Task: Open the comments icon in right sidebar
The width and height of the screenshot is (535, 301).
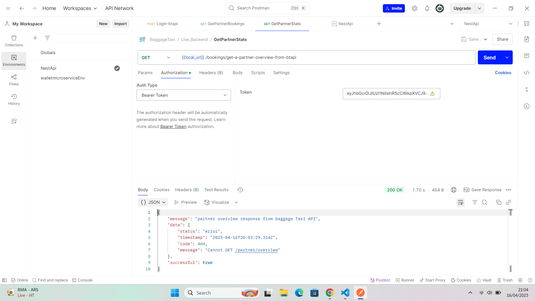Action: (527, 56)
